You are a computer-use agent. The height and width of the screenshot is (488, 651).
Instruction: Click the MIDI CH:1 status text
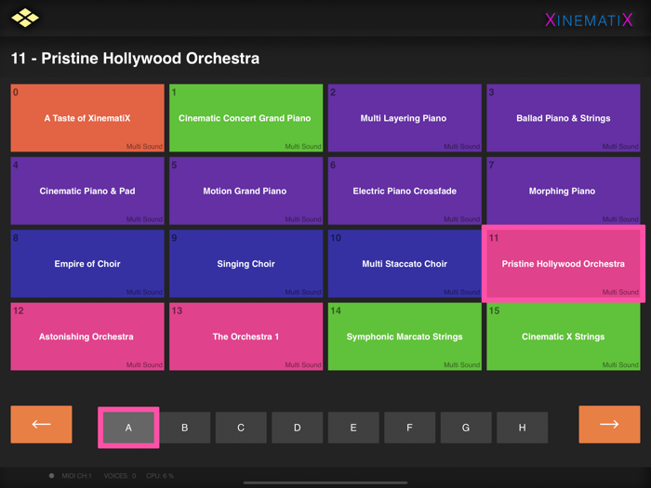77,476
